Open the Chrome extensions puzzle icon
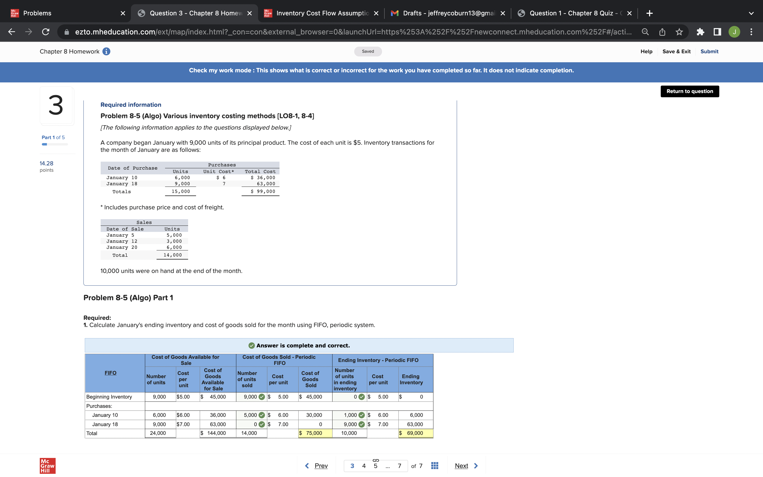Viewport: 763px width, 477px height. point(700,32)
